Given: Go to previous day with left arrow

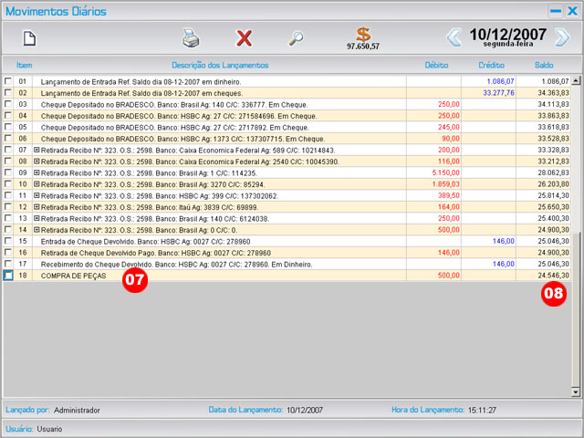Looking at the screenshot, I should pyautogui.click(x=454, y=37).
